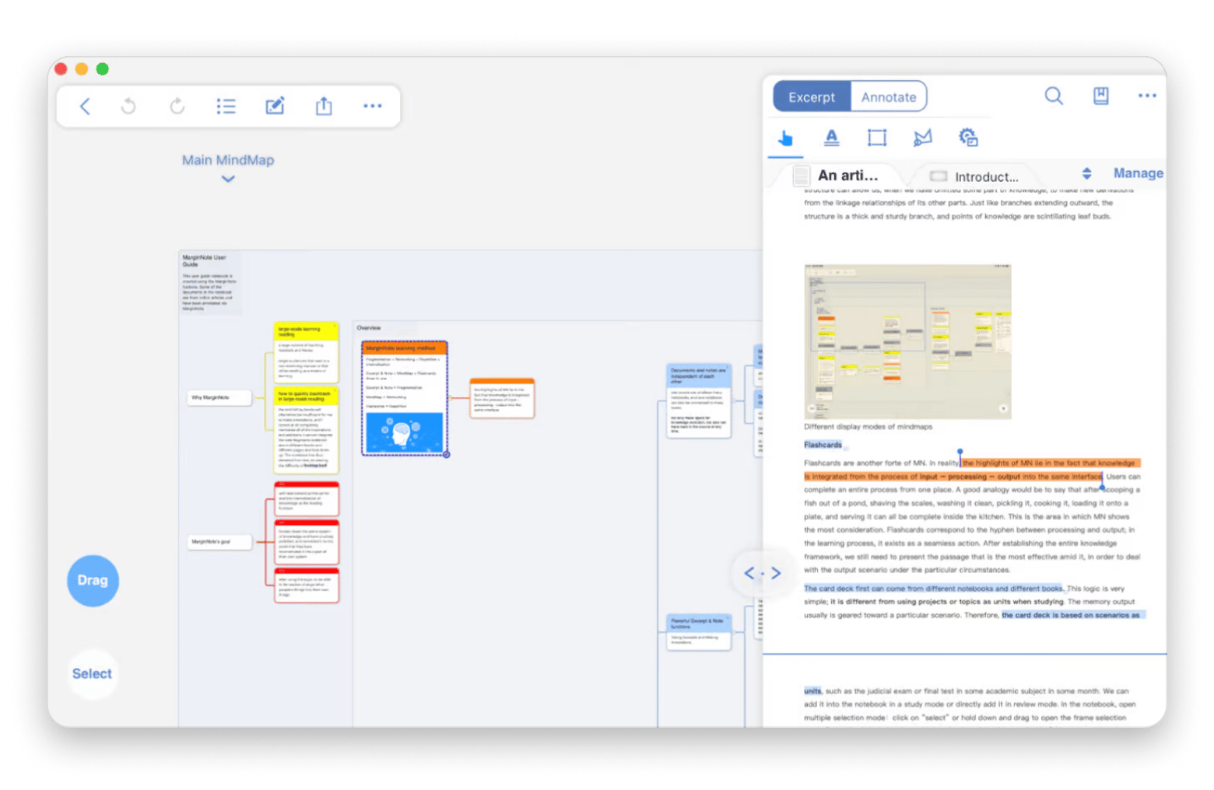Switch to Annotate mode
1214x790 pixels.
pyautogui.click(x=888, y=97)
